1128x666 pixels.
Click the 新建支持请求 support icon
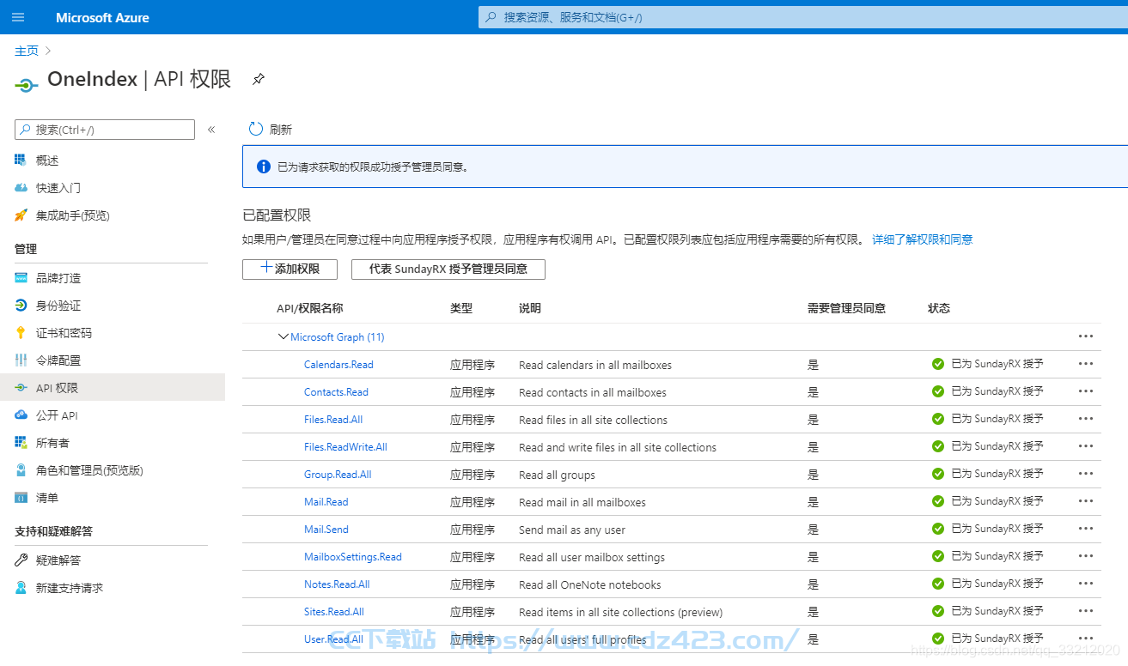(x=21, y=588)
